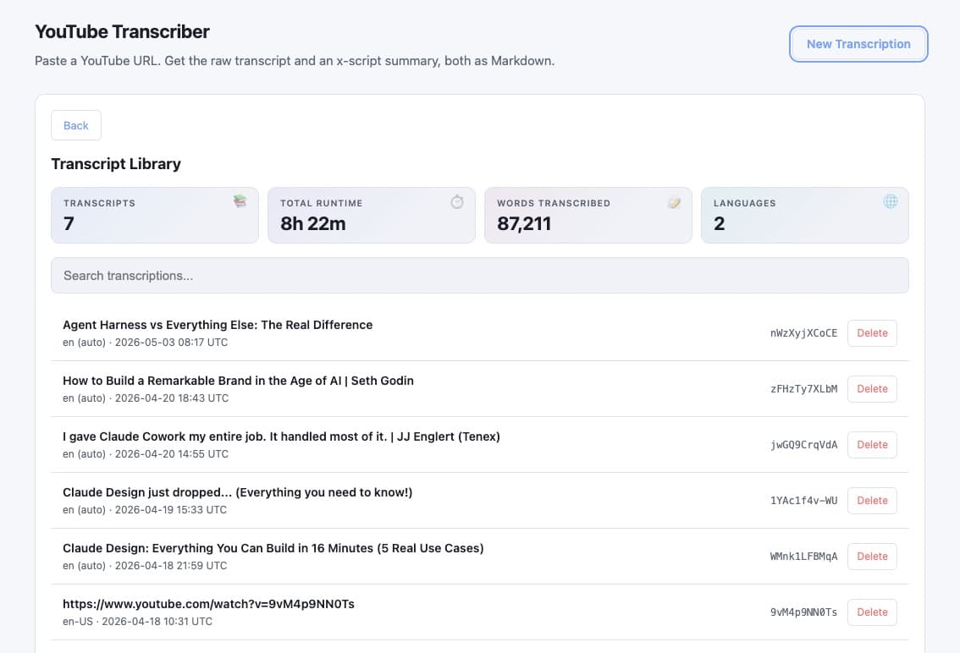This screenshot has height=653, width=960.
Task: Click the Transcript Library heading
Action: pyautogui.click(x=116, y=163)
